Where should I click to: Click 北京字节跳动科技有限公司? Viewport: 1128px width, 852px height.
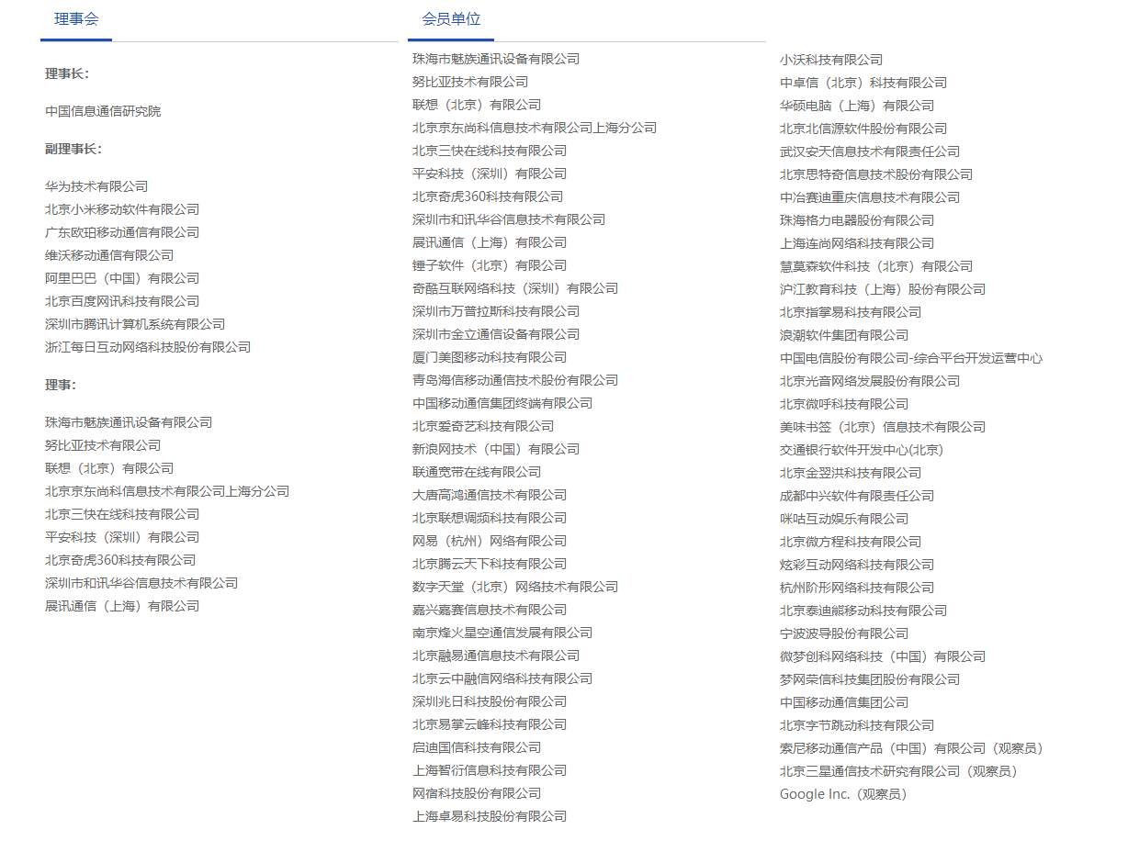coord(857,725)
